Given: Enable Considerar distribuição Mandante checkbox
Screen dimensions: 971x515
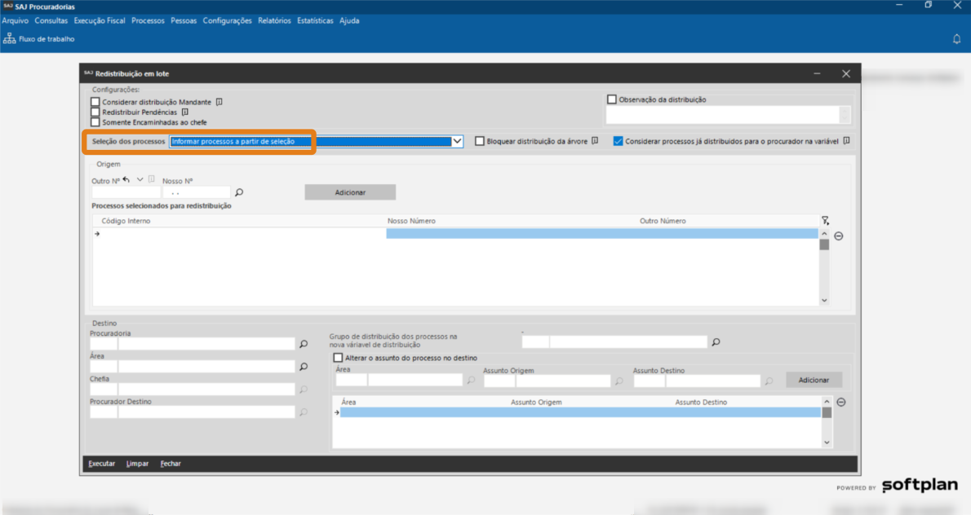Looking at the screenshot, I should [95, 103].
